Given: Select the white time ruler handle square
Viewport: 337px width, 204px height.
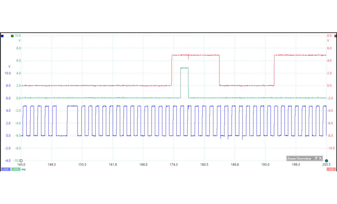Looking at the screenshot, I should pyautogui.click(x=21, y=161).
